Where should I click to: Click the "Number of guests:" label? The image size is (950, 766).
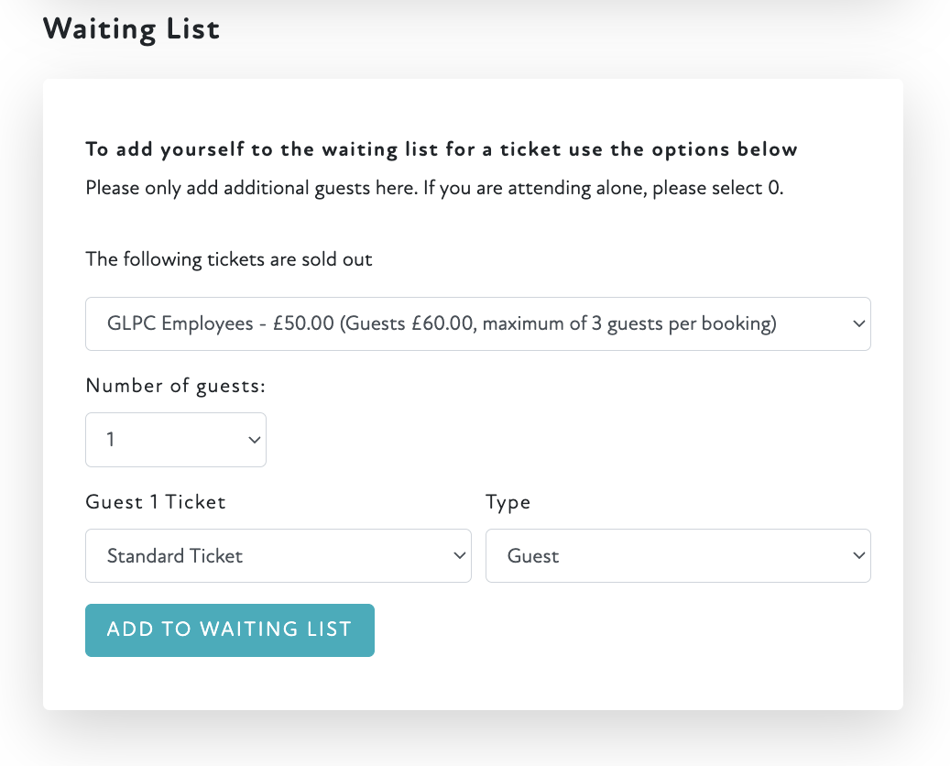point(175,386)
